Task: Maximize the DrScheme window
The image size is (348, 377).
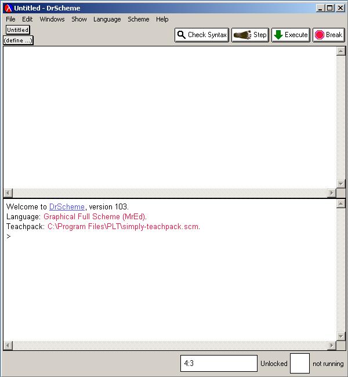Action: point(330,8)
